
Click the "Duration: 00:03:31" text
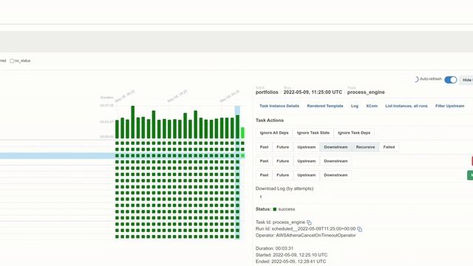(x=274, y=248)
